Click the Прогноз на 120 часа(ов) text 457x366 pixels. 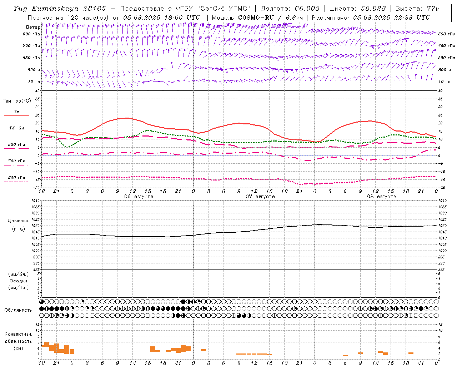coord(69,18)
